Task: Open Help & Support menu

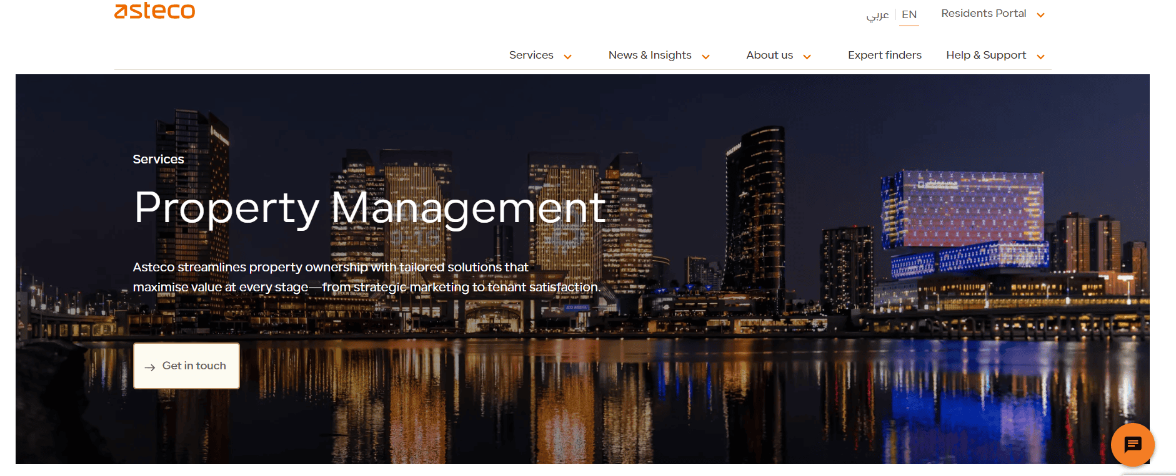Action: pyautogui.click(x=986, y=55)
